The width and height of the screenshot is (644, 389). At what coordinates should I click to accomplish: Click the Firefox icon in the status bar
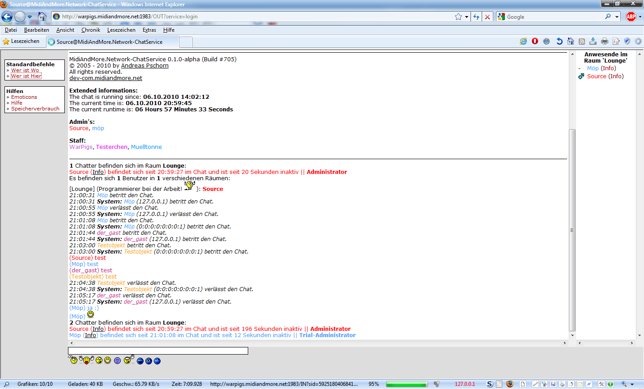510,384
